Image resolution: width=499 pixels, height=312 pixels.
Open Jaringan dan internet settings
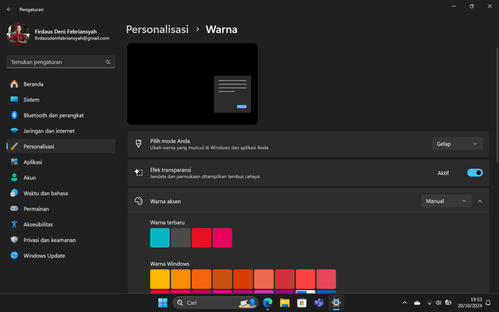[50, 131]
